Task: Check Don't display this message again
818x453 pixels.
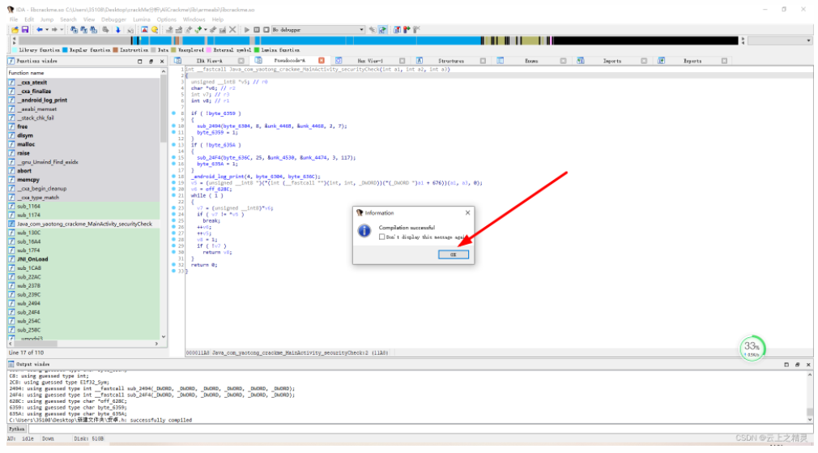Action: 382,237
